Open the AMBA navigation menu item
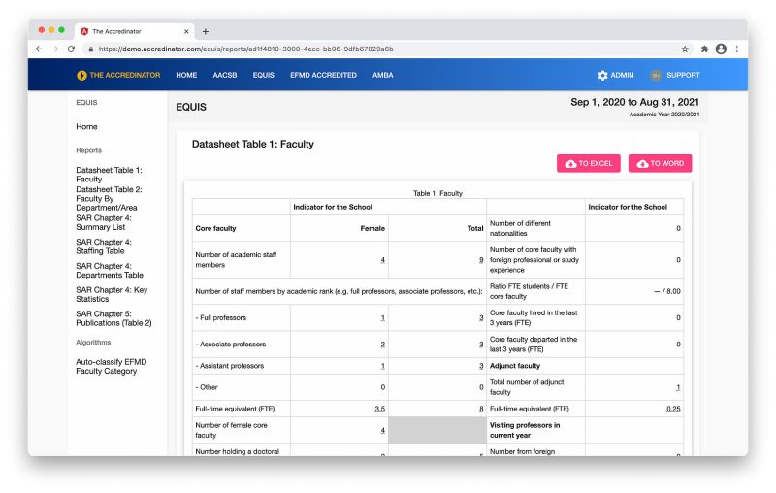This screenshot has height=493, width=776. pyautogui.click(x=382, y=76)
